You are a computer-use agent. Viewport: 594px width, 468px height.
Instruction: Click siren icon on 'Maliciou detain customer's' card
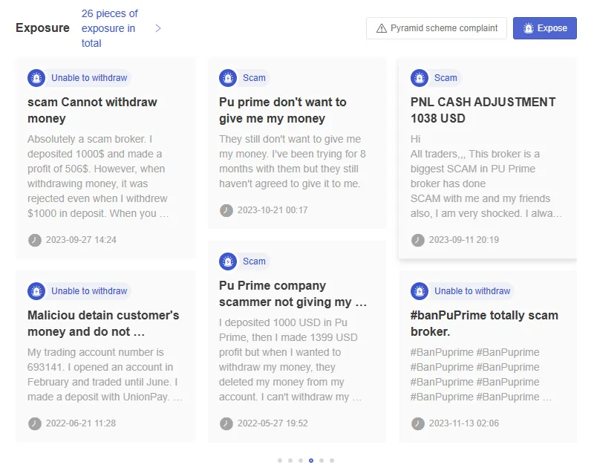pyautogui.click(x=36, y=291)
